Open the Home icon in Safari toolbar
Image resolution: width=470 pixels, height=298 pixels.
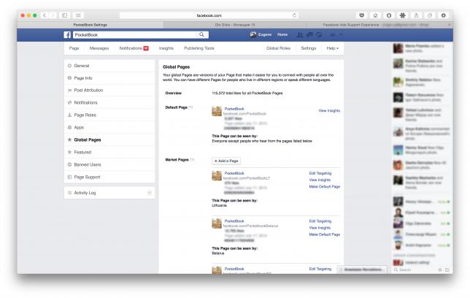tap(375, 15)
